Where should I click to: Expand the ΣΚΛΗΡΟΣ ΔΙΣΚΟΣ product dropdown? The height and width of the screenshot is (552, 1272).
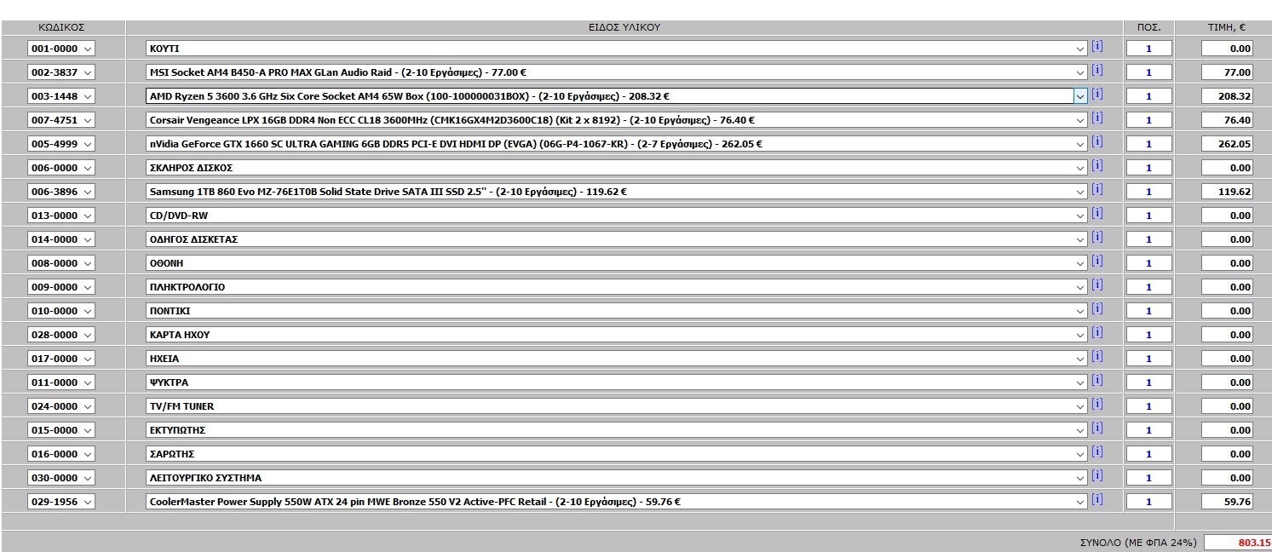coord(617,168)
